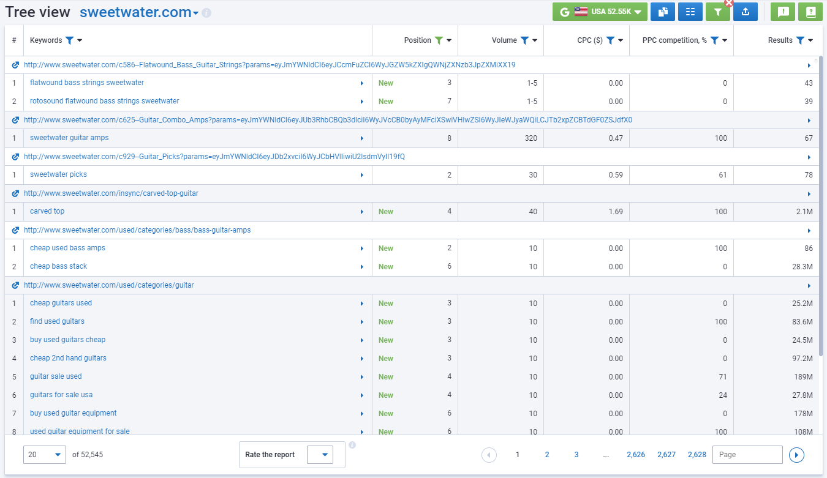Screen dimensions: 827x478
Task: Click keyword 'guitars for sale usa'
Action: click(x=61, y=395)
